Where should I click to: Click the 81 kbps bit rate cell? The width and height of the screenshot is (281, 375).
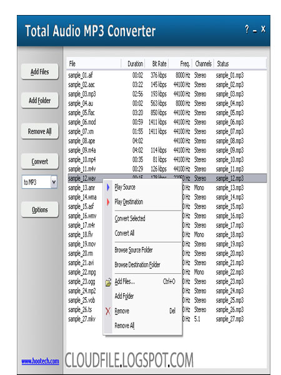[x=160, y=159]
